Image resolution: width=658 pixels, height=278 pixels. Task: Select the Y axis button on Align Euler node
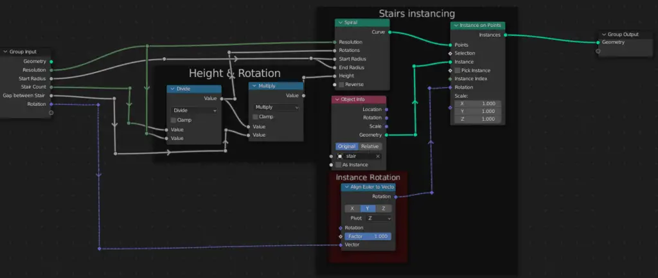click(x=368, y=209)
